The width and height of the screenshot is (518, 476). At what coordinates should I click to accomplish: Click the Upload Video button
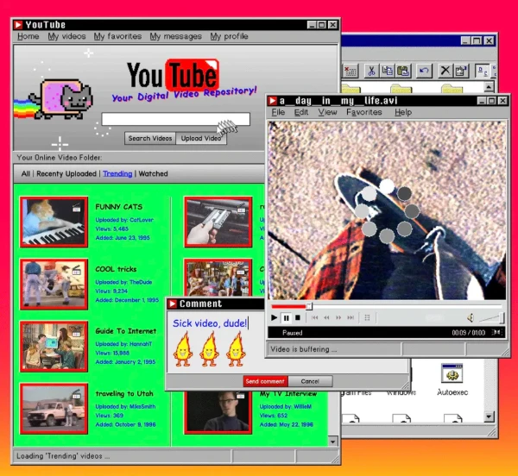click(201, 138)
